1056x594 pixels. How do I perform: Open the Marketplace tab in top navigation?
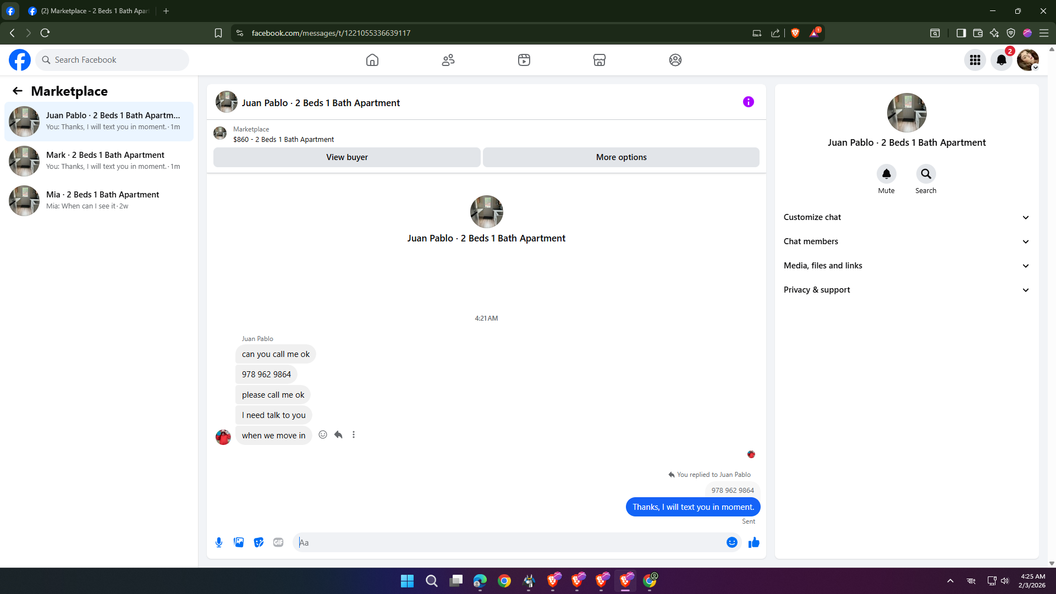[x=599, y=60]
